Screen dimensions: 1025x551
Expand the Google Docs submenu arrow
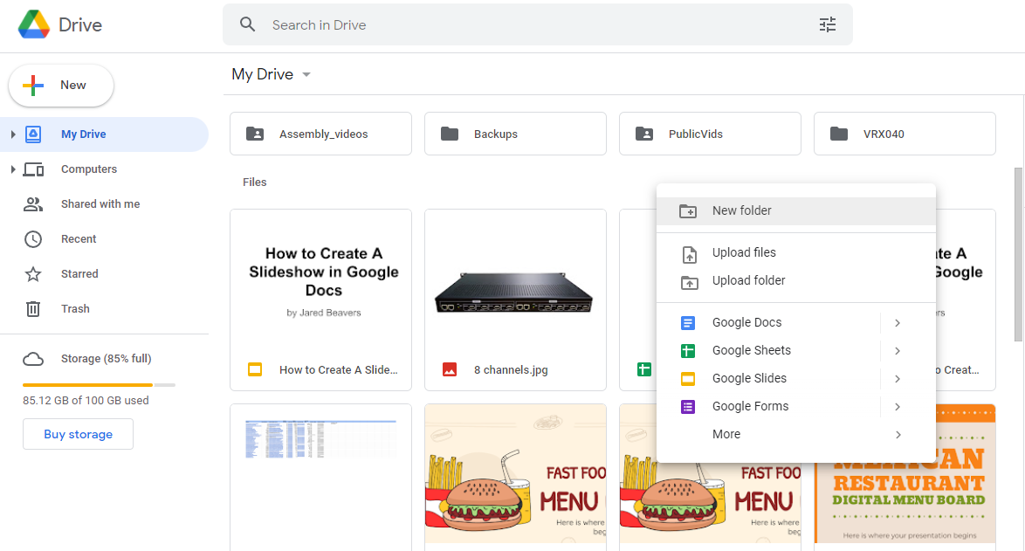tap(898, 323)
